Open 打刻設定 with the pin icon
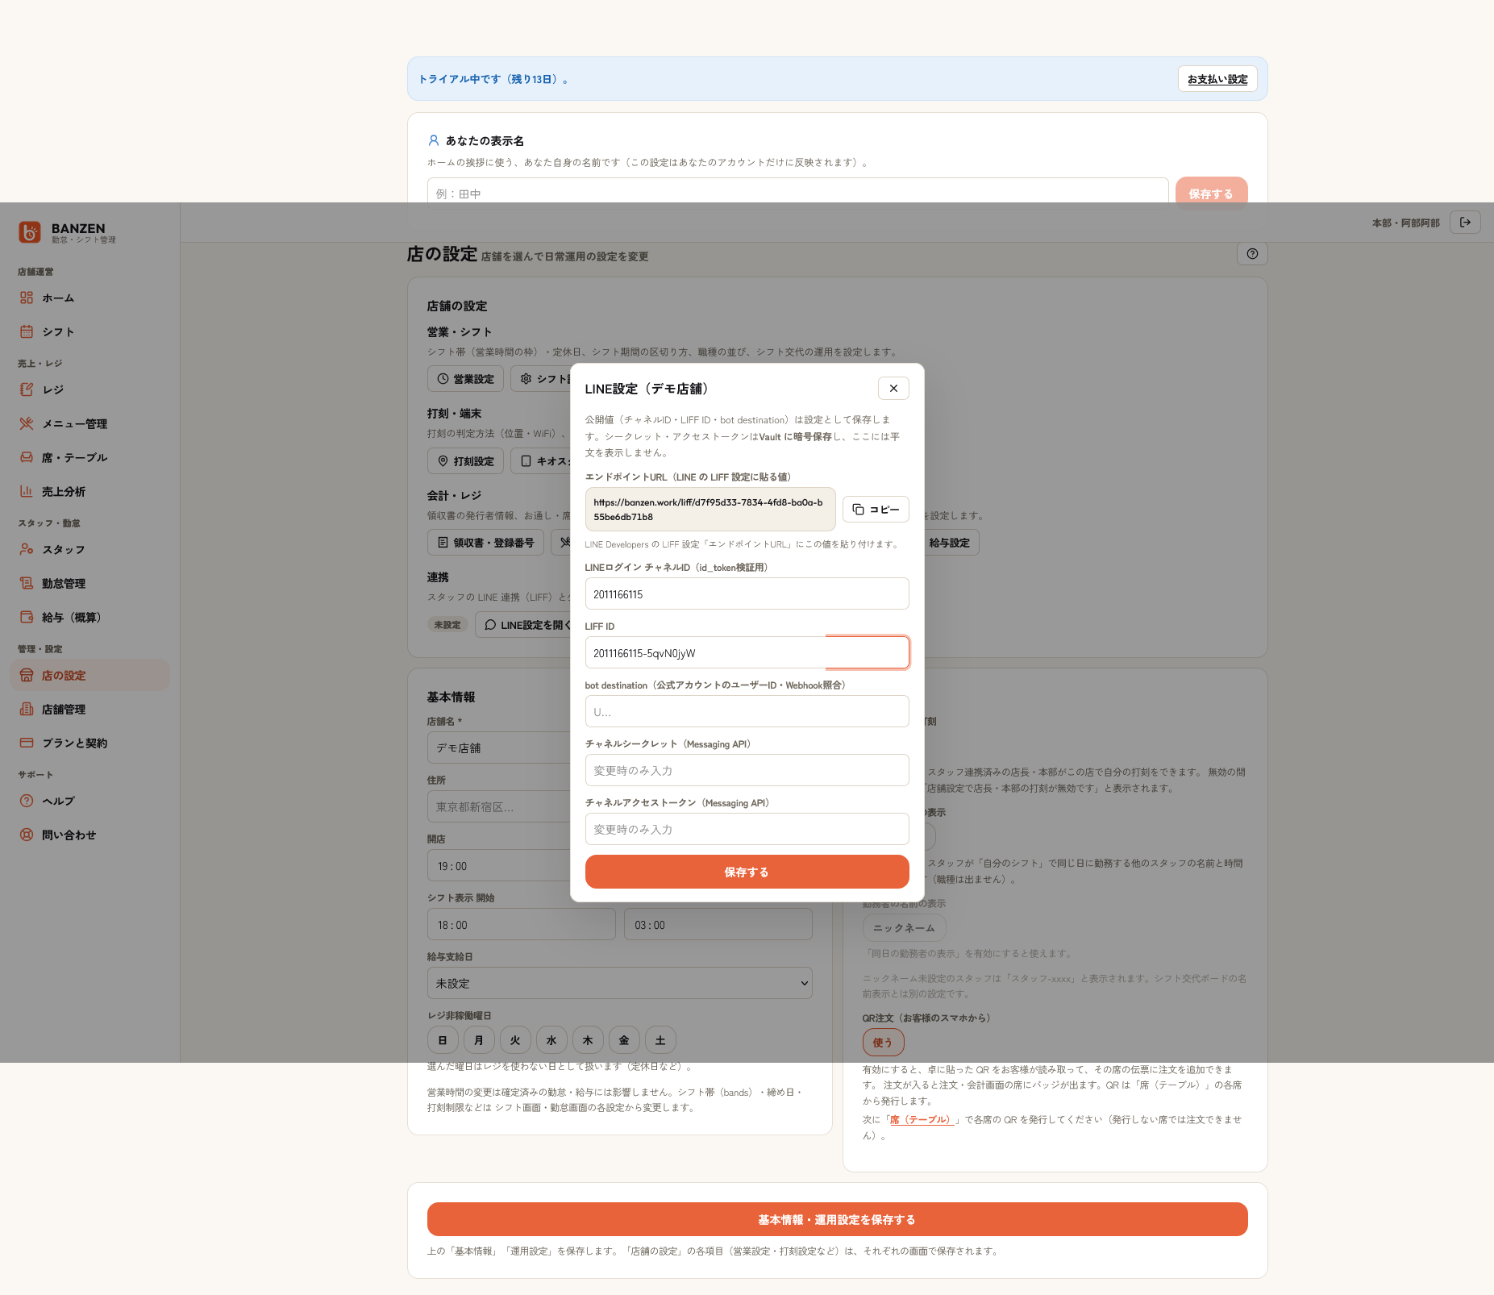This screenshot has width=1494, height=1295. tap(465, 461)
